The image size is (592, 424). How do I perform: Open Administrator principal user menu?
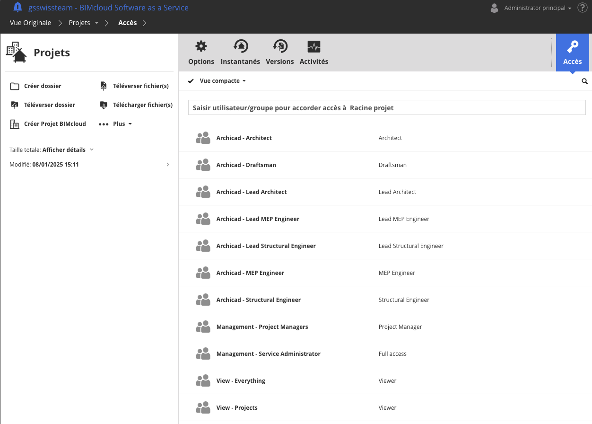pos(538,8)
